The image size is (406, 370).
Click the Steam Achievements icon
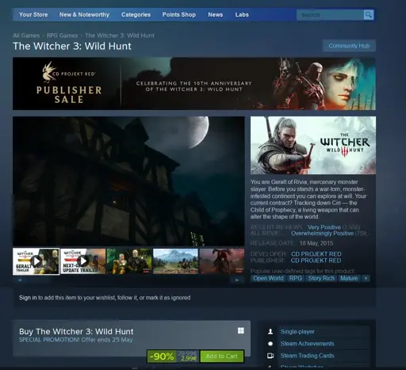point(270,344)
